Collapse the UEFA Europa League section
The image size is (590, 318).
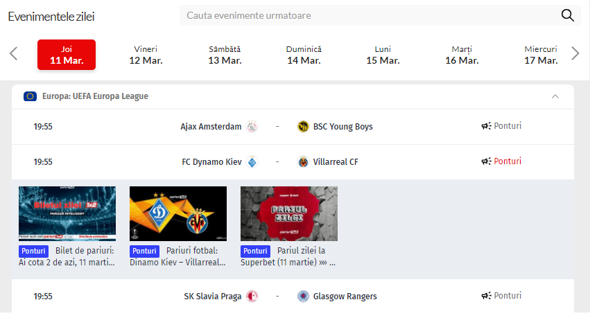coord(555,96)
